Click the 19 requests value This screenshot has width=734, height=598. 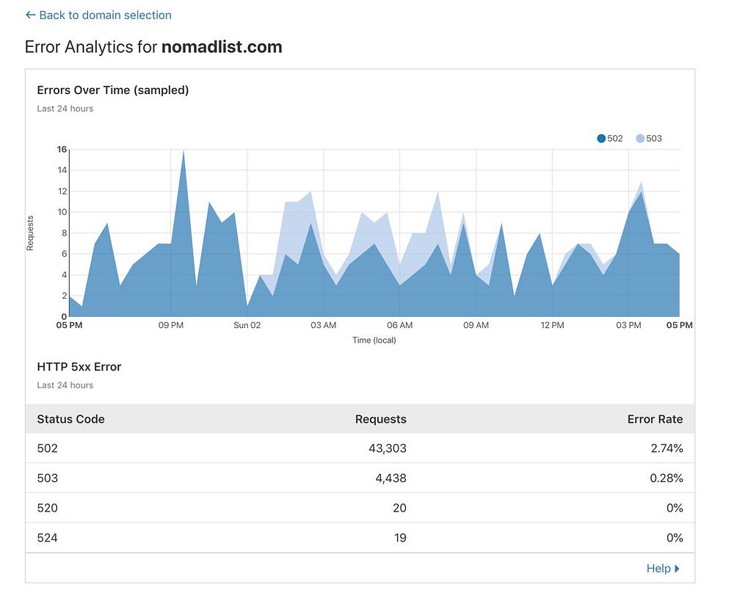(400, 538)
